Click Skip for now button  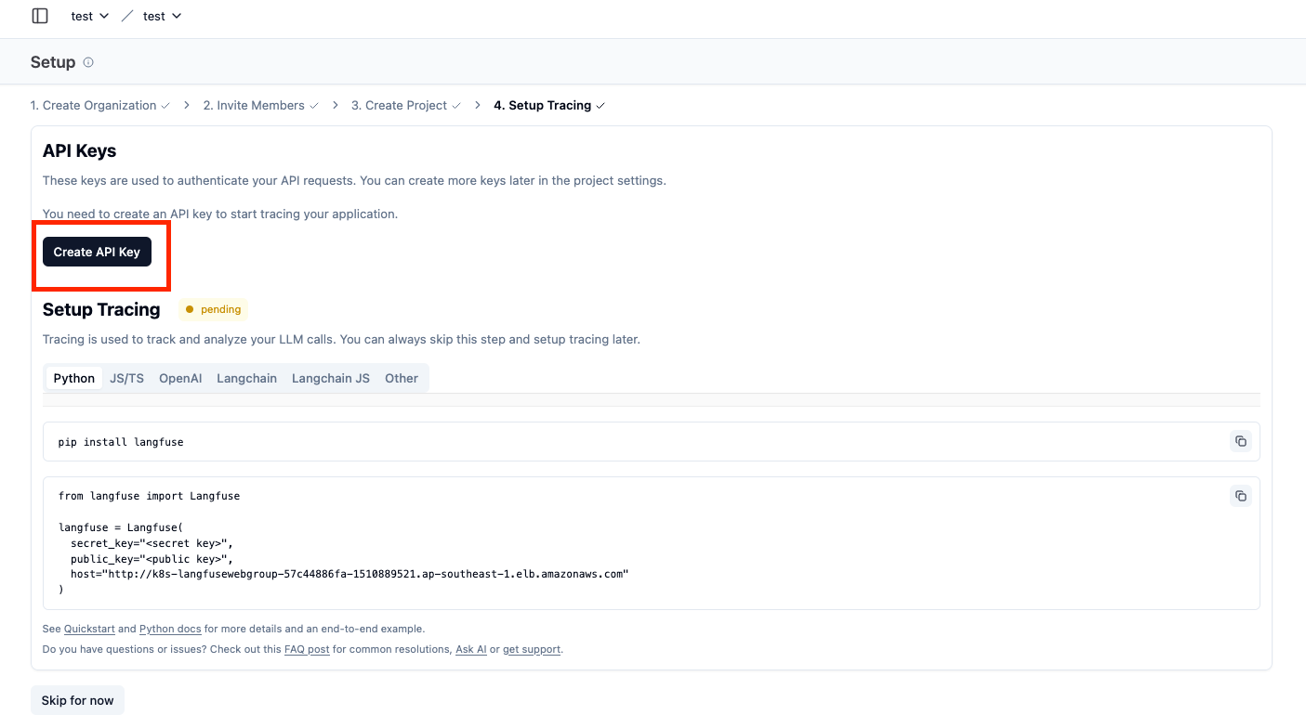point(77,700)
